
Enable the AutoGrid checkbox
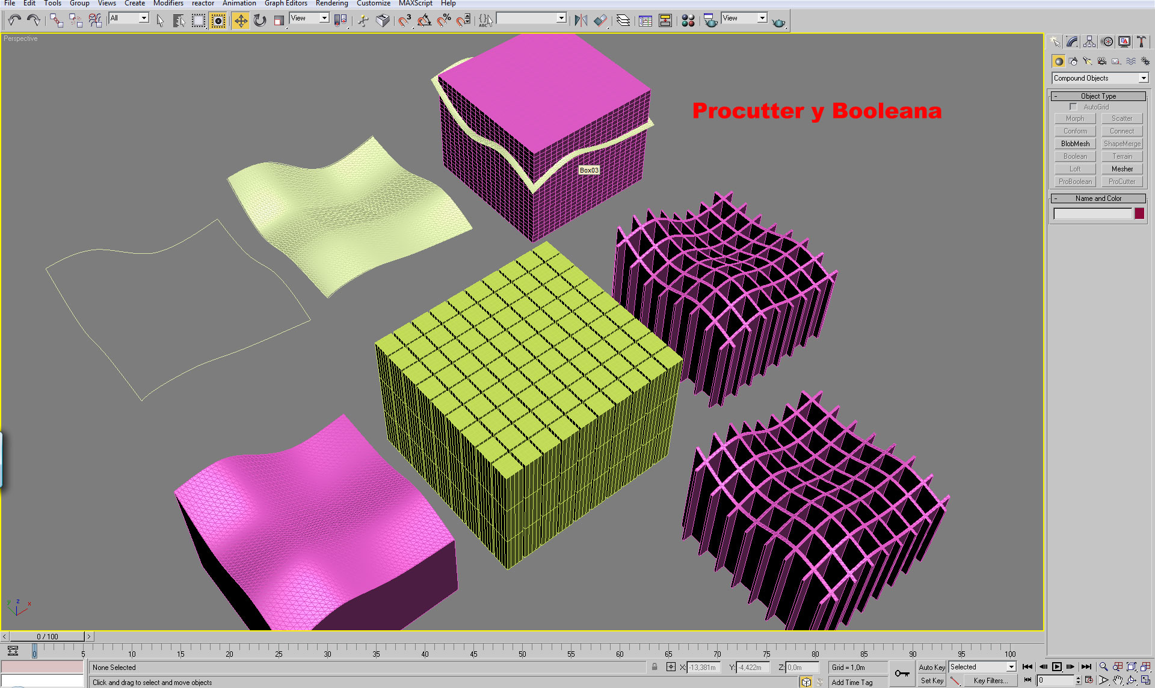(x=1073, y=107)
